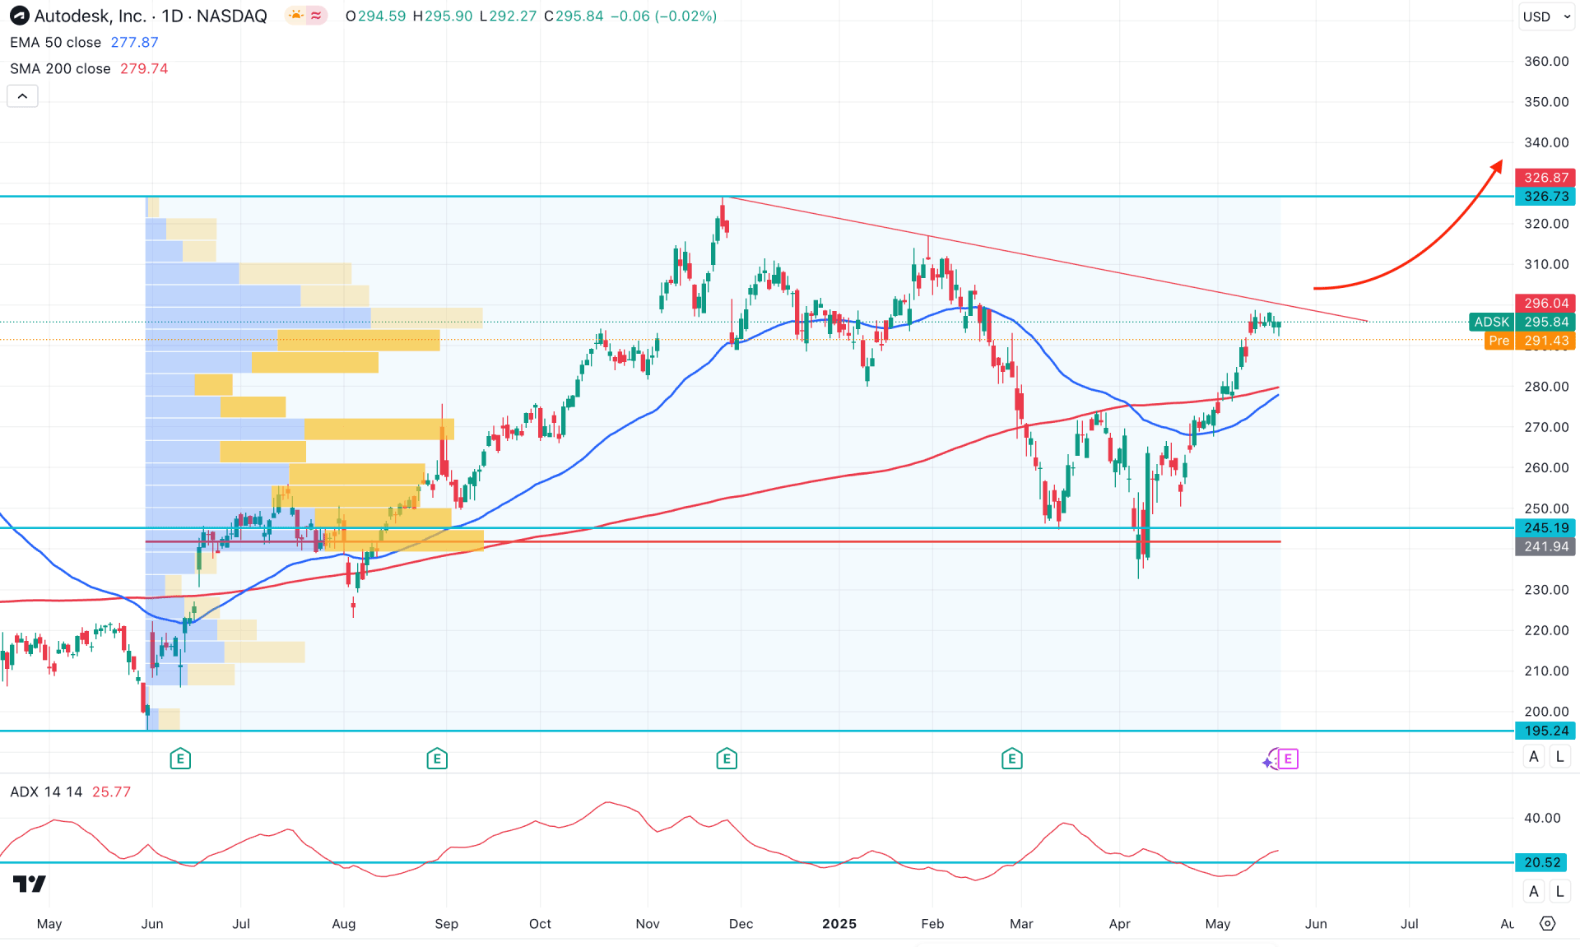Screen dimensions: 1580x947
Task: Click the SMA 200 value 279.74
Action: pyautogui.click(x=144, y=68)
